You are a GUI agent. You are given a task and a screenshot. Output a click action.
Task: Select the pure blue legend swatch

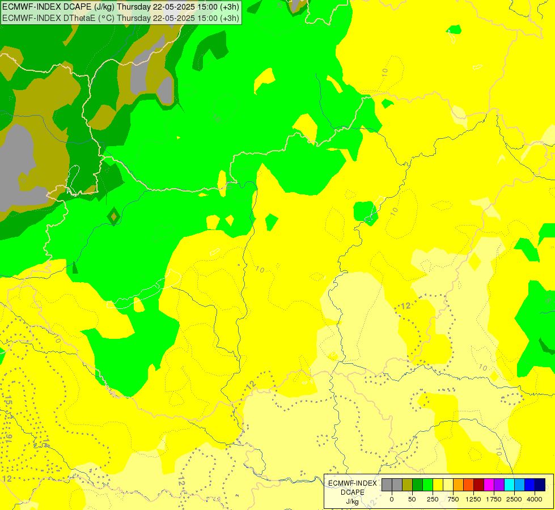pyautogui.click(x=530, y=484)
